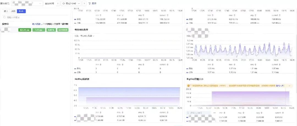Sort 每分钟失败率 table by current
Image resolution: width=297 pixels, height=126 pixels.
click(168, 65)
